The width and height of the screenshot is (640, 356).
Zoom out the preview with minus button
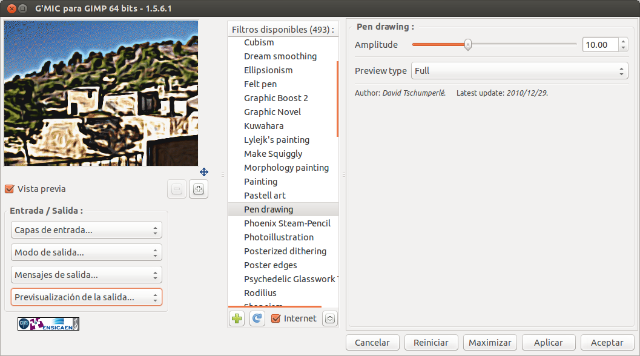tap(177, 189)
